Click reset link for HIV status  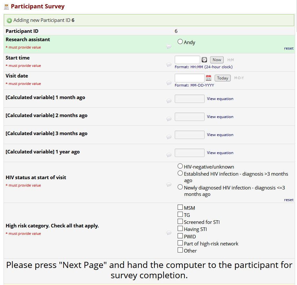(x=289, y=200)
